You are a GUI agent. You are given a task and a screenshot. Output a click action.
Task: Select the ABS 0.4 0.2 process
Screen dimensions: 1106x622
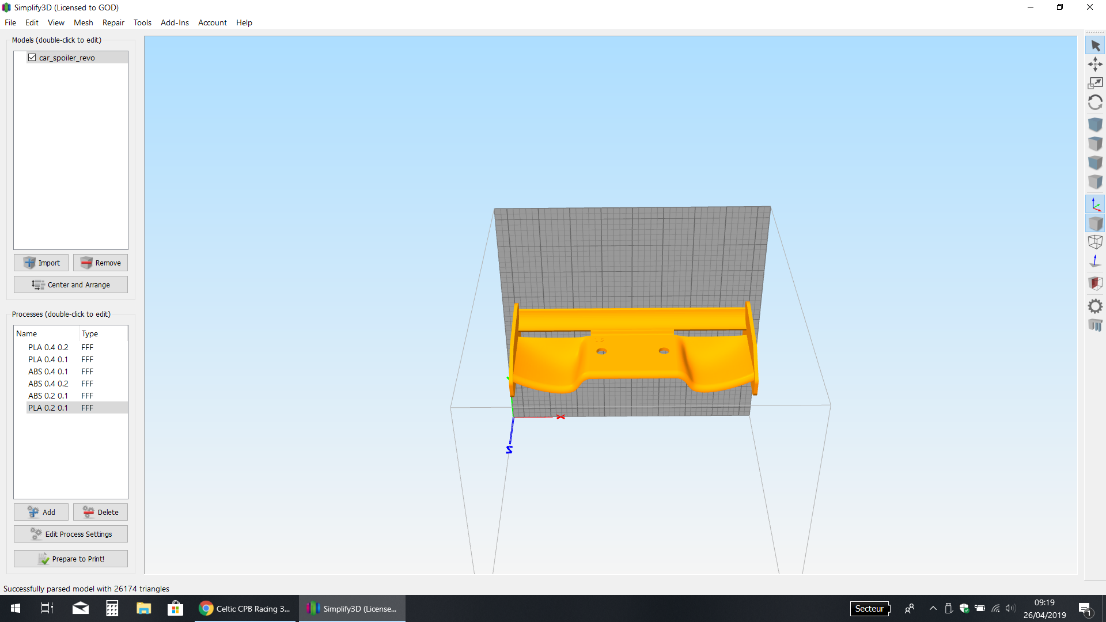coord(48,384)
